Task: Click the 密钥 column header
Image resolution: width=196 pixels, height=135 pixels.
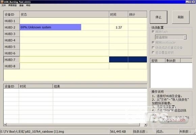Action: tap(158, 61)
